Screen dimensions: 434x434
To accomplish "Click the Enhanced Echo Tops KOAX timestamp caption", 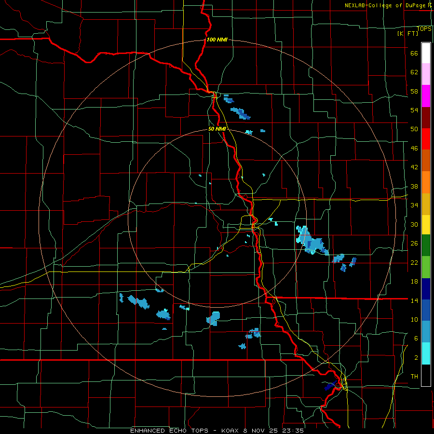I will pos(217,431).
